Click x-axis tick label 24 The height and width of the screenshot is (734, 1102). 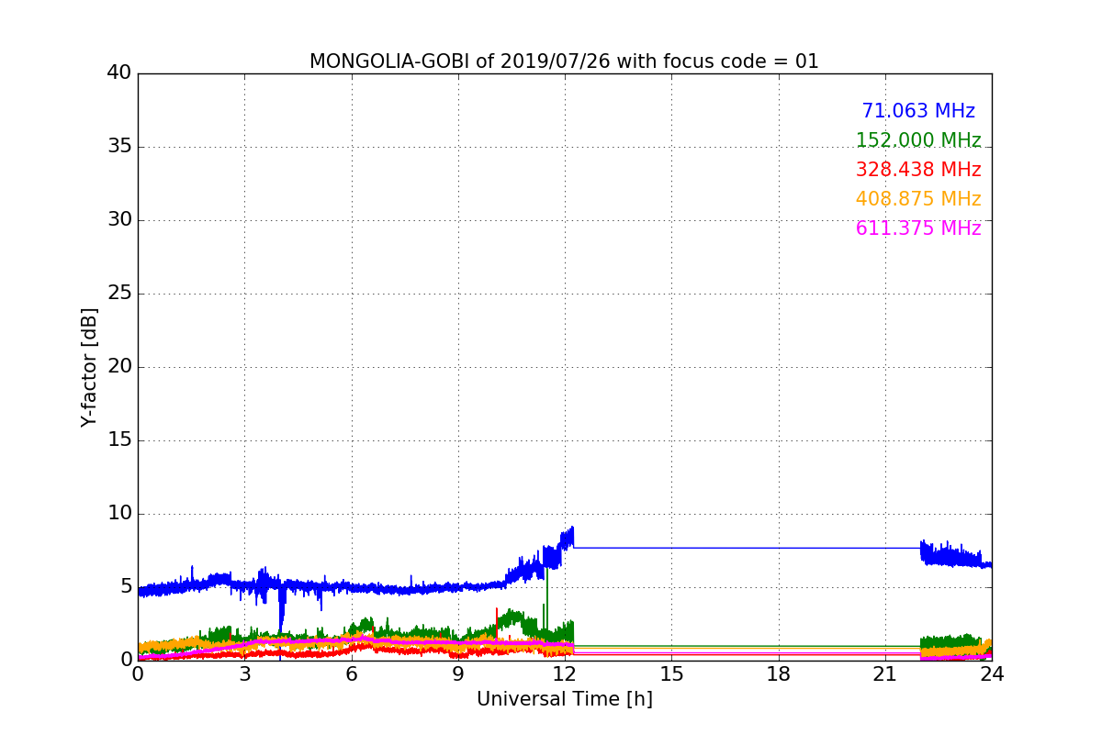click(992, 673)
